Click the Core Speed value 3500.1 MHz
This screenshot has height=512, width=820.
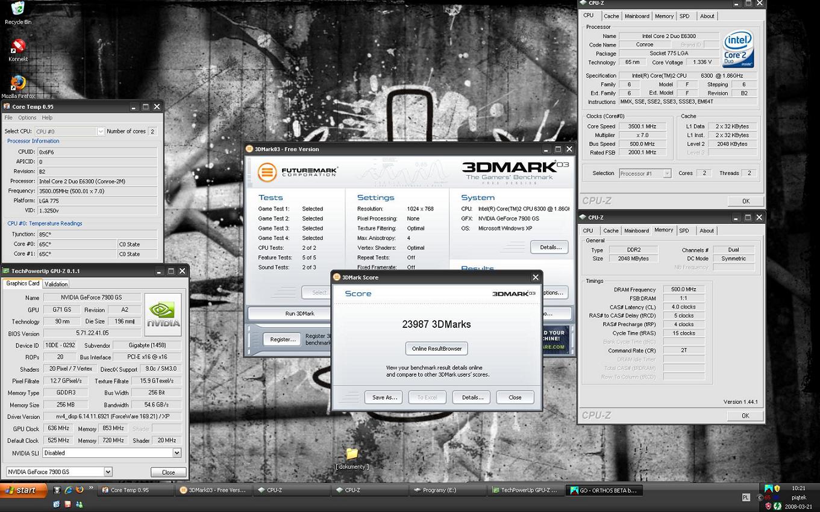tap(642, 126)
